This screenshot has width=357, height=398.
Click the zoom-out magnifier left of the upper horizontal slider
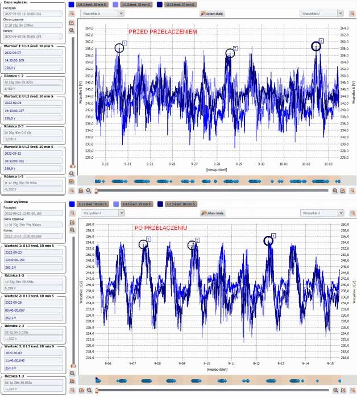tap(89, 190)
